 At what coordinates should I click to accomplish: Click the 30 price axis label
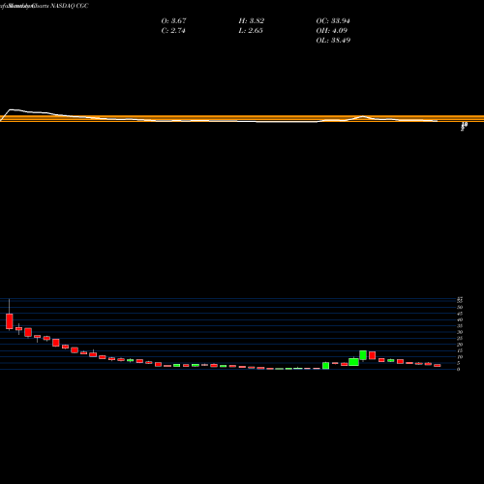460,332
